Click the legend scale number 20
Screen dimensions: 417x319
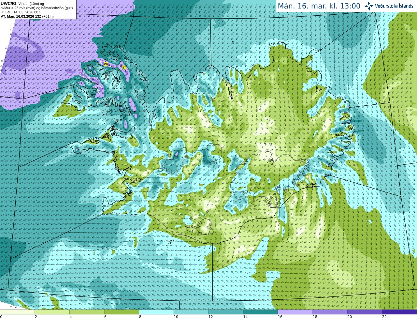(x=350, y=317)
